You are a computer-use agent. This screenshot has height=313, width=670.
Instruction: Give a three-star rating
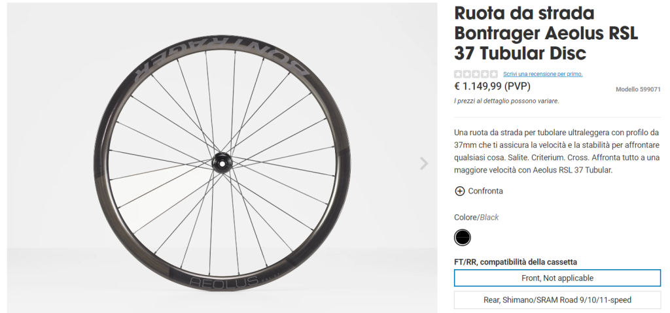476,74
